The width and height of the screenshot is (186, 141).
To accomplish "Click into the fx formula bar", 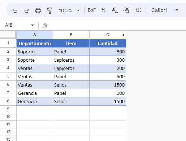I will pos(117,26).
